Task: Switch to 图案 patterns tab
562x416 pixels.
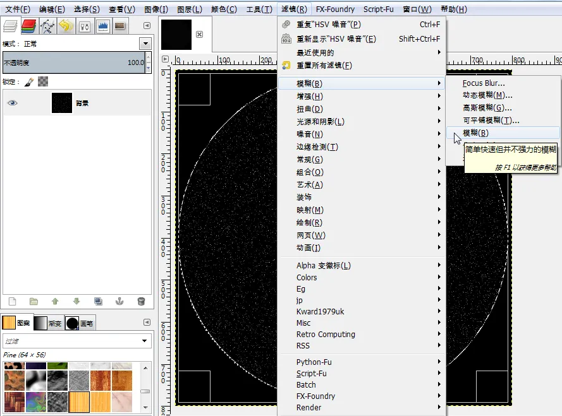Action: [16, 323]
